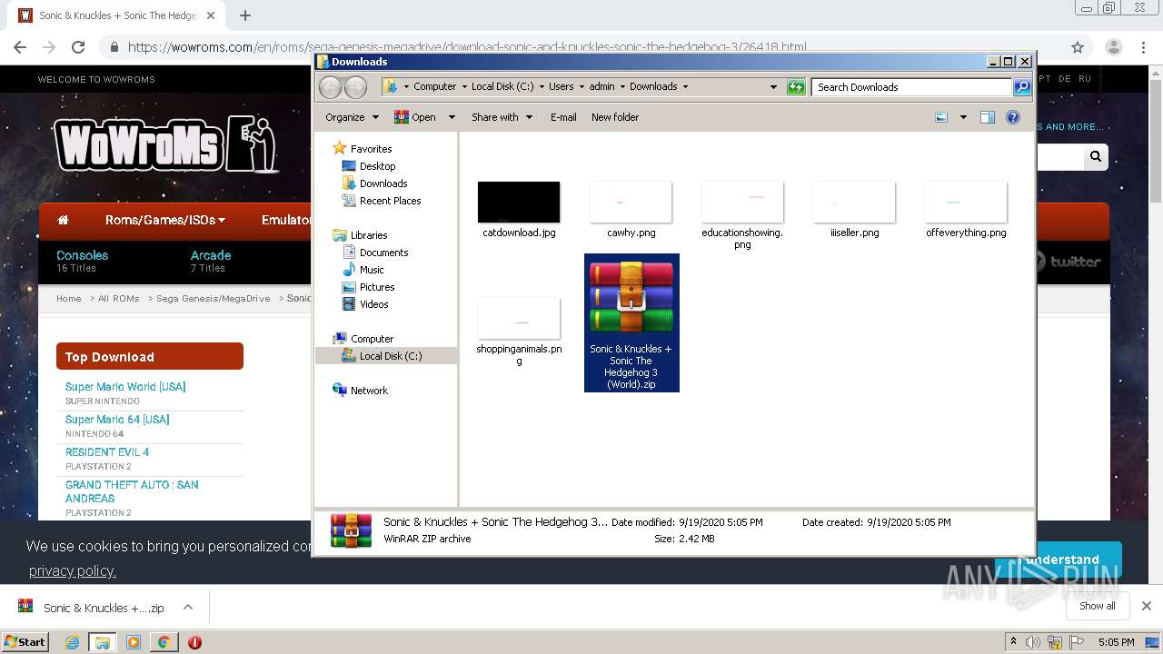Open the view options dropdown arrow
Viewport: 1163px width, 654px height.
pos(963,117)
